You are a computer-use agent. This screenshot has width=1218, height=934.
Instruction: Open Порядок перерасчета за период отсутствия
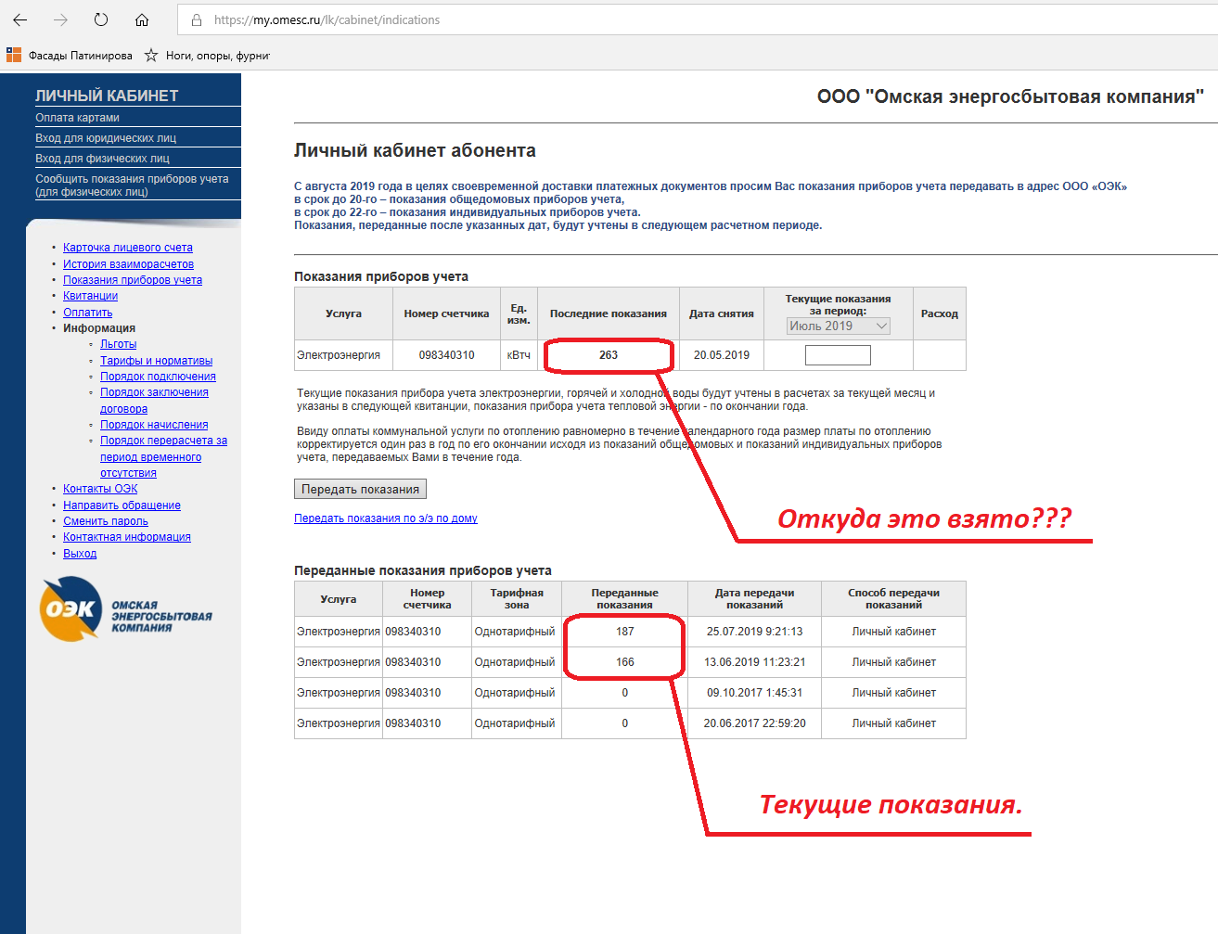pyautogui.click(x=163, y=457)
